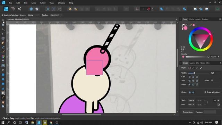Click the Properties... button

pyautogui.click(x=188, y=112)
